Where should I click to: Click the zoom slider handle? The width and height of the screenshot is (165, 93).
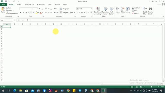click(x=151, y=87)
